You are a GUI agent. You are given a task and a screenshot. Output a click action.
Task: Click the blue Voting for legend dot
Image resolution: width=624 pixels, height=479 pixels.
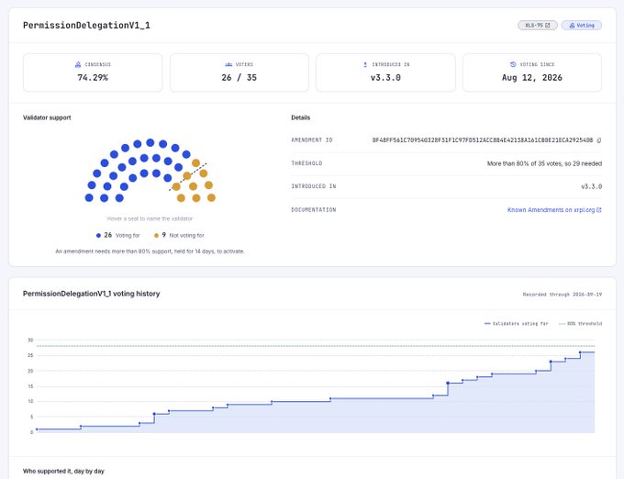click(98, 236)
